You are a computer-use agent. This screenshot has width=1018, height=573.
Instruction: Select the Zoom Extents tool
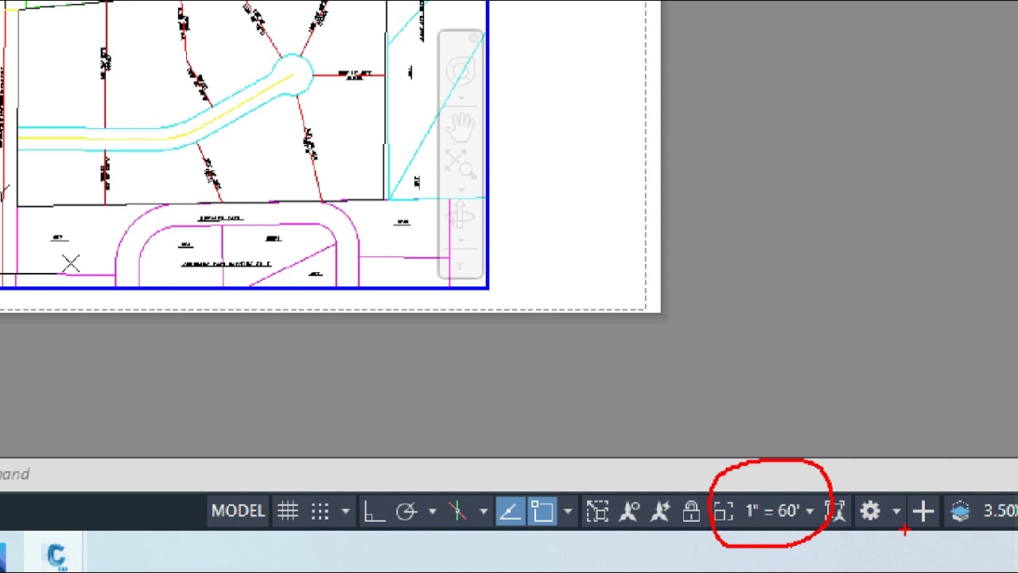[460, 163]
